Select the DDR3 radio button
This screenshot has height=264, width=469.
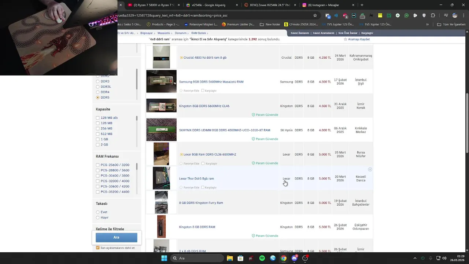[97, 81]
